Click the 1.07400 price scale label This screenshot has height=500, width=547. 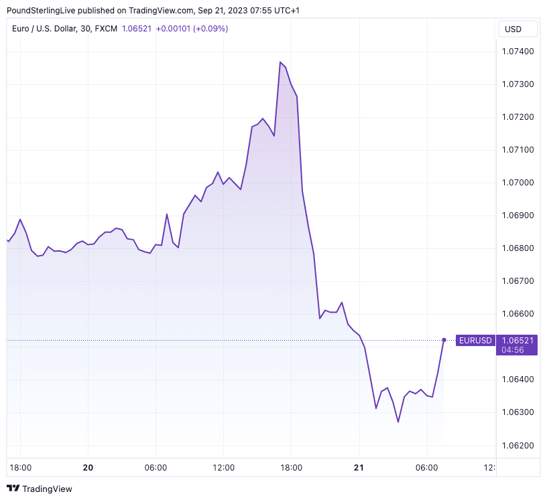coord(517,52)
